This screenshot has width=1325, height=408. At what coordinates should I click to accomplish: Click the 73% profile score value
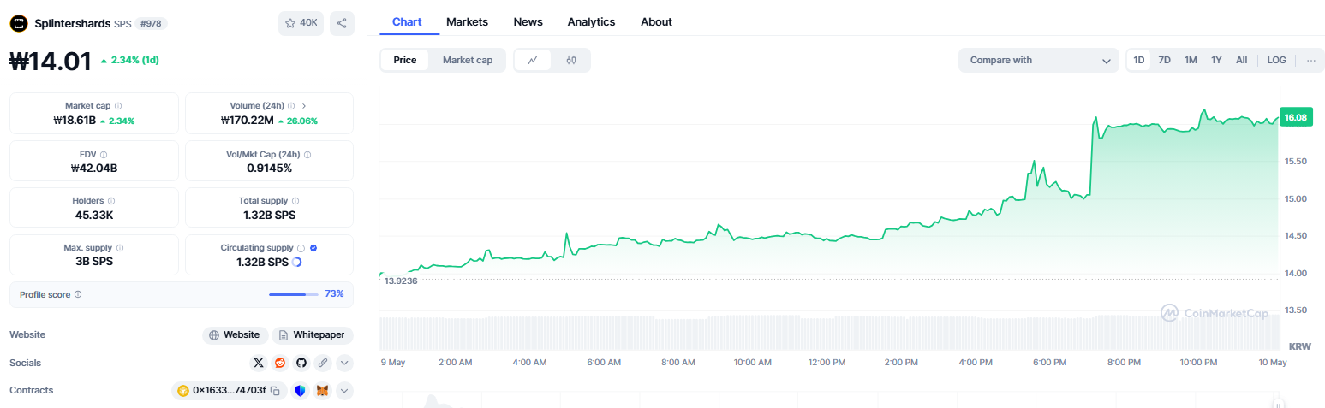[x=334, y=294]
